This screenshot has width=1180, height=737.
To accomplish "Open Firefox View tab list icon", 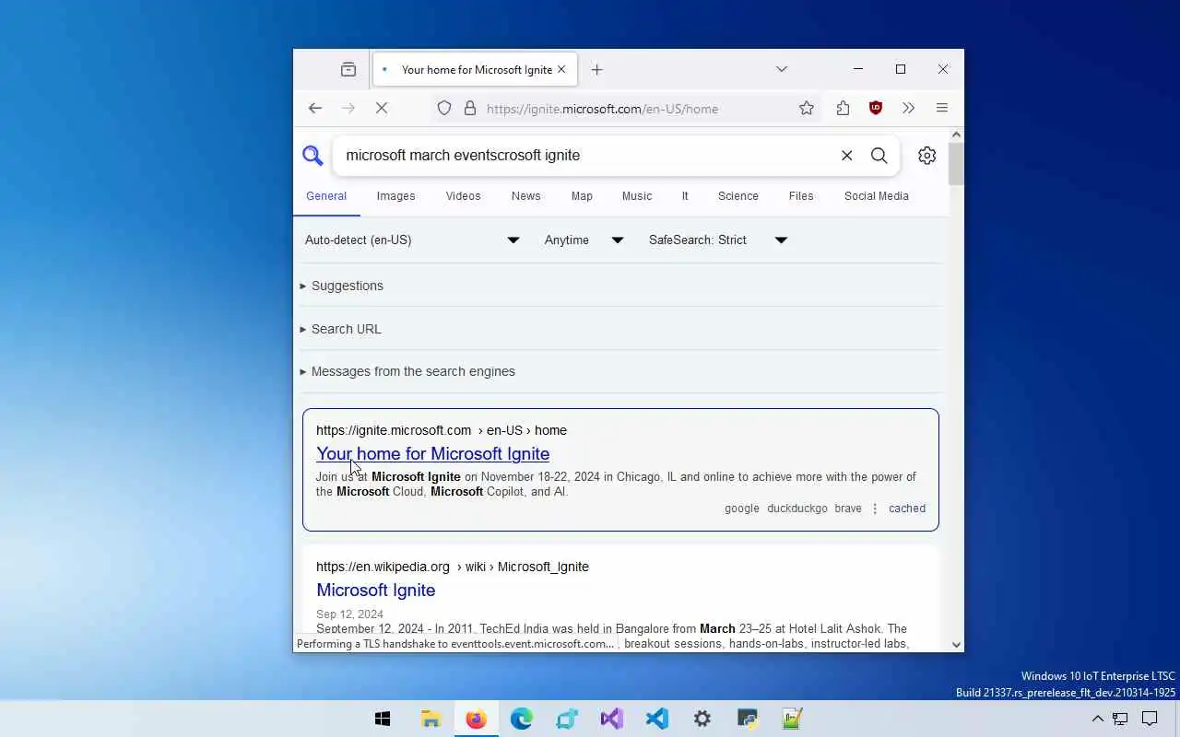I will 348,69.
